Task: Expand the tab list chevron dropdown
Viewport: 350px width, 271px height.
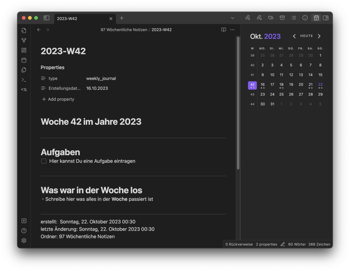Action: point(232,18)
